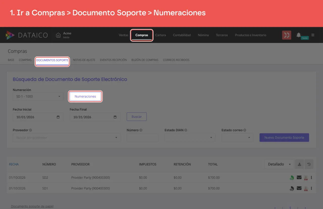Viewport: 323px width, 209px height.
Task: Open the notifications bell icon
Action: click(299, 35)
